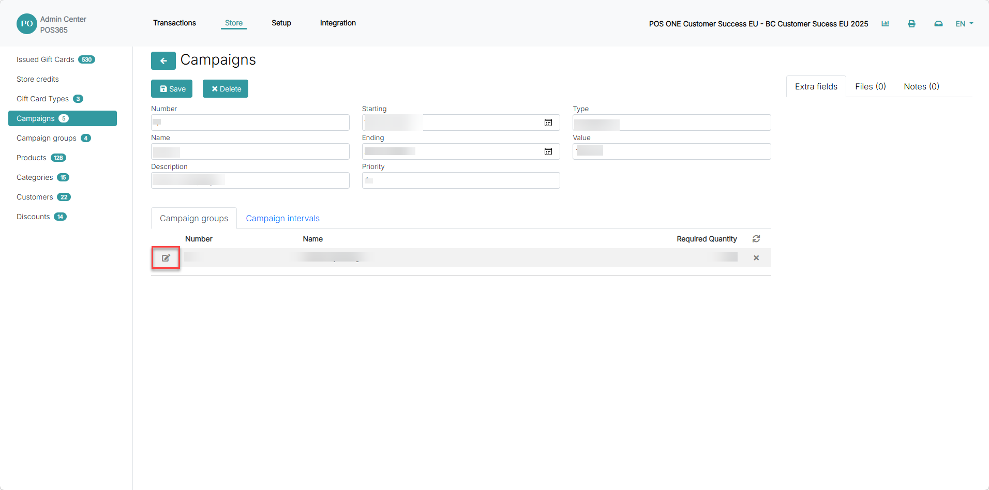Open the EN language dropdown

[964, 24]
